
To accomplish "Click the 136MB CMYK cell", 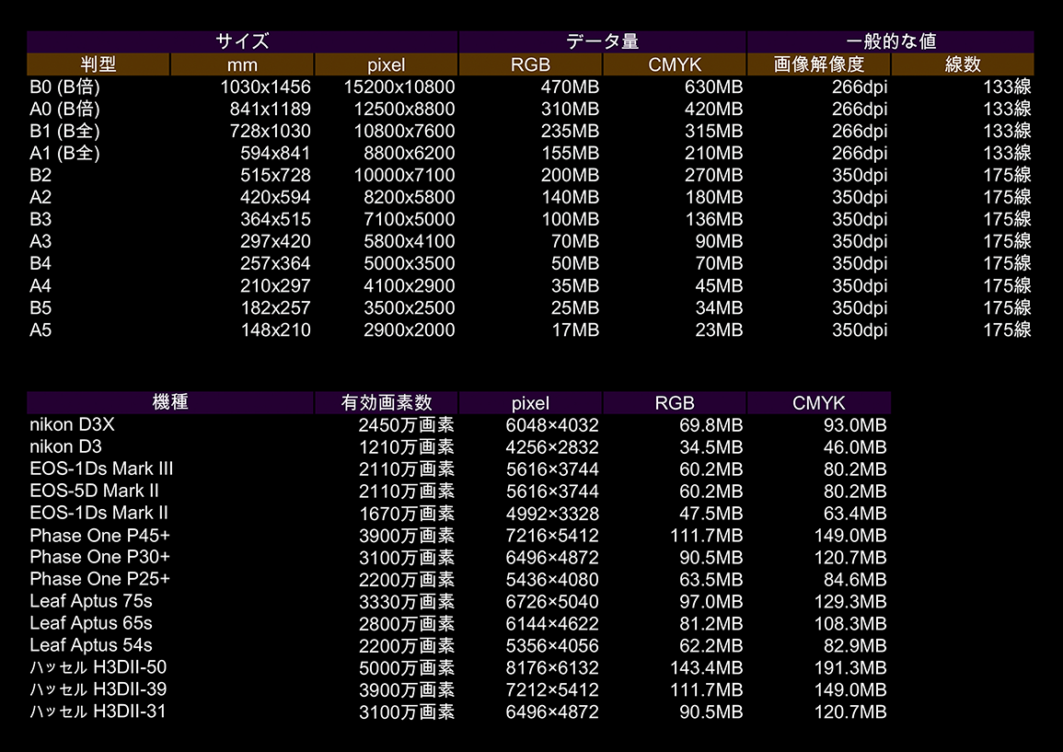I will (x=714, y=219).
